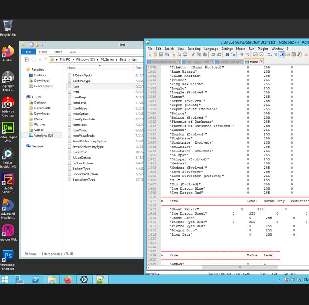Screen dimensions: 309x305
Task: Switch to the ChangeClass.txt tab
Action: pyautogui.click(x=229, y=62)
